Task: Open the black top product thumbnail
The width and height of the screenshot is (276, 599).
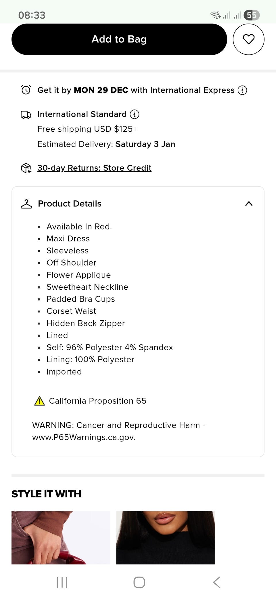Action: pos(166,537)
